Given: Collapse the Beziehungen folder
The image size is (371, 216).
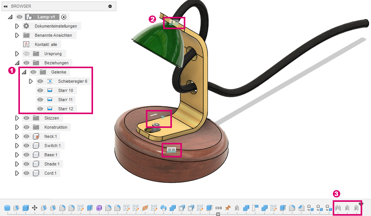Looking at the screenshot, I should 17,63.
